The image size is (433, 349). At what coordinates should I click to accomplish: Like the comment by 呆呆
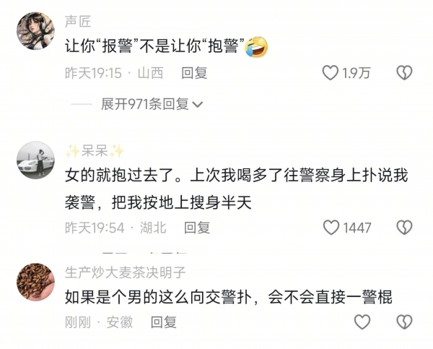point(331,228)
